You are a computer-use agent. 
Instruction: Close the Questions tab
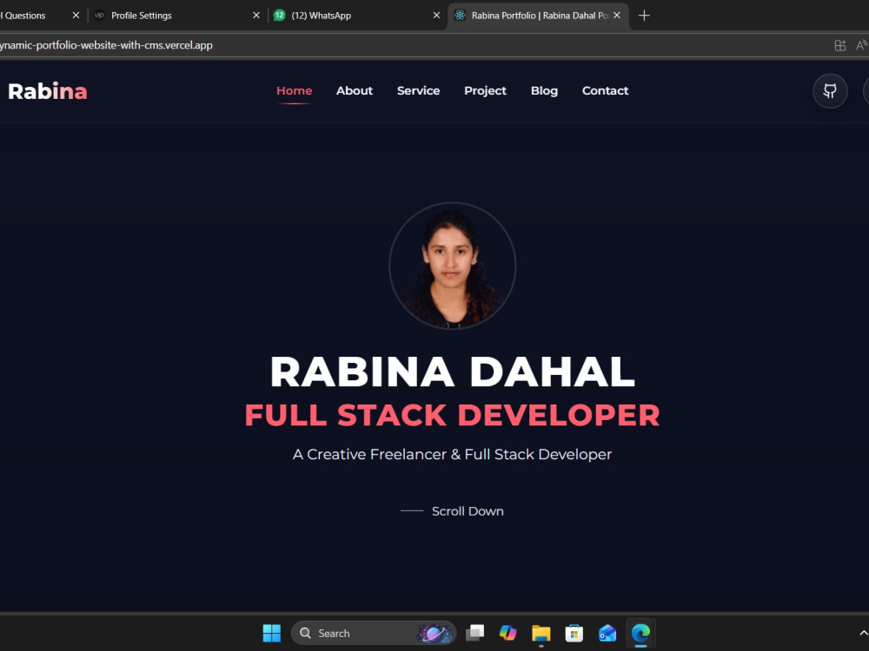tap(76, 16)
